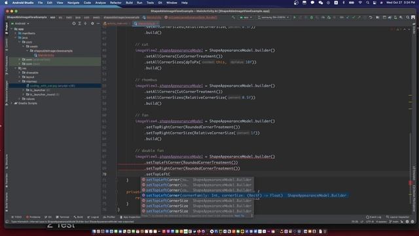Select ic_launcher item in mipmap
The image size is (419, 236).
coord(38,90)
